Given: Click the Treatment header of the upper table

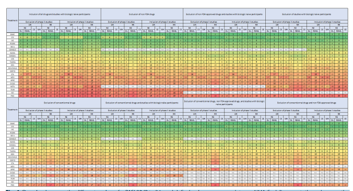Looking at the screenshot, I should tap(13, 20).
